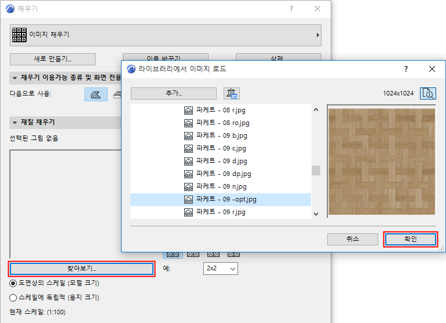Viewport: 446px width, 323px height.
Task: Click the file list scroll-up arrow
Action: point(316,110)
